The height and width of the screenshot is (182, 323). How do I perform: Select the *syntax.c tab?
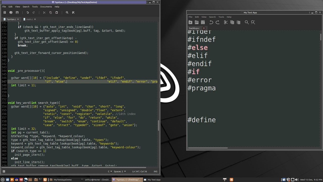tap(11, 19)
